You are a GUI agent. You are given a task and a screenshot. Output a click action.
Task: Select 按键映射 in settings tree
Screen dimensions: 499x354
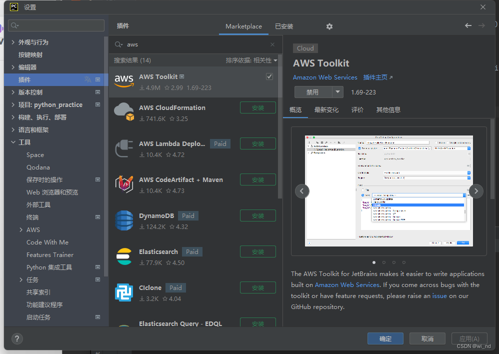pos(30,55)
